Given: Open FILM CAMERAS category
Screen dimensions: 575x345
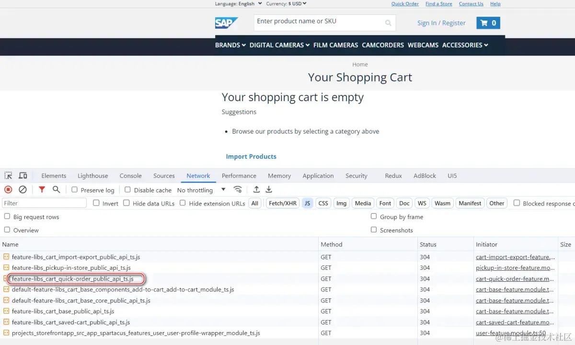Looking at the screenshot, I should 336,45.
